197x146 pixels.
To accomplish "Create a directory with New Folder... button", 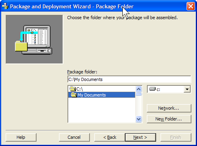I will [x=169, y=119].
